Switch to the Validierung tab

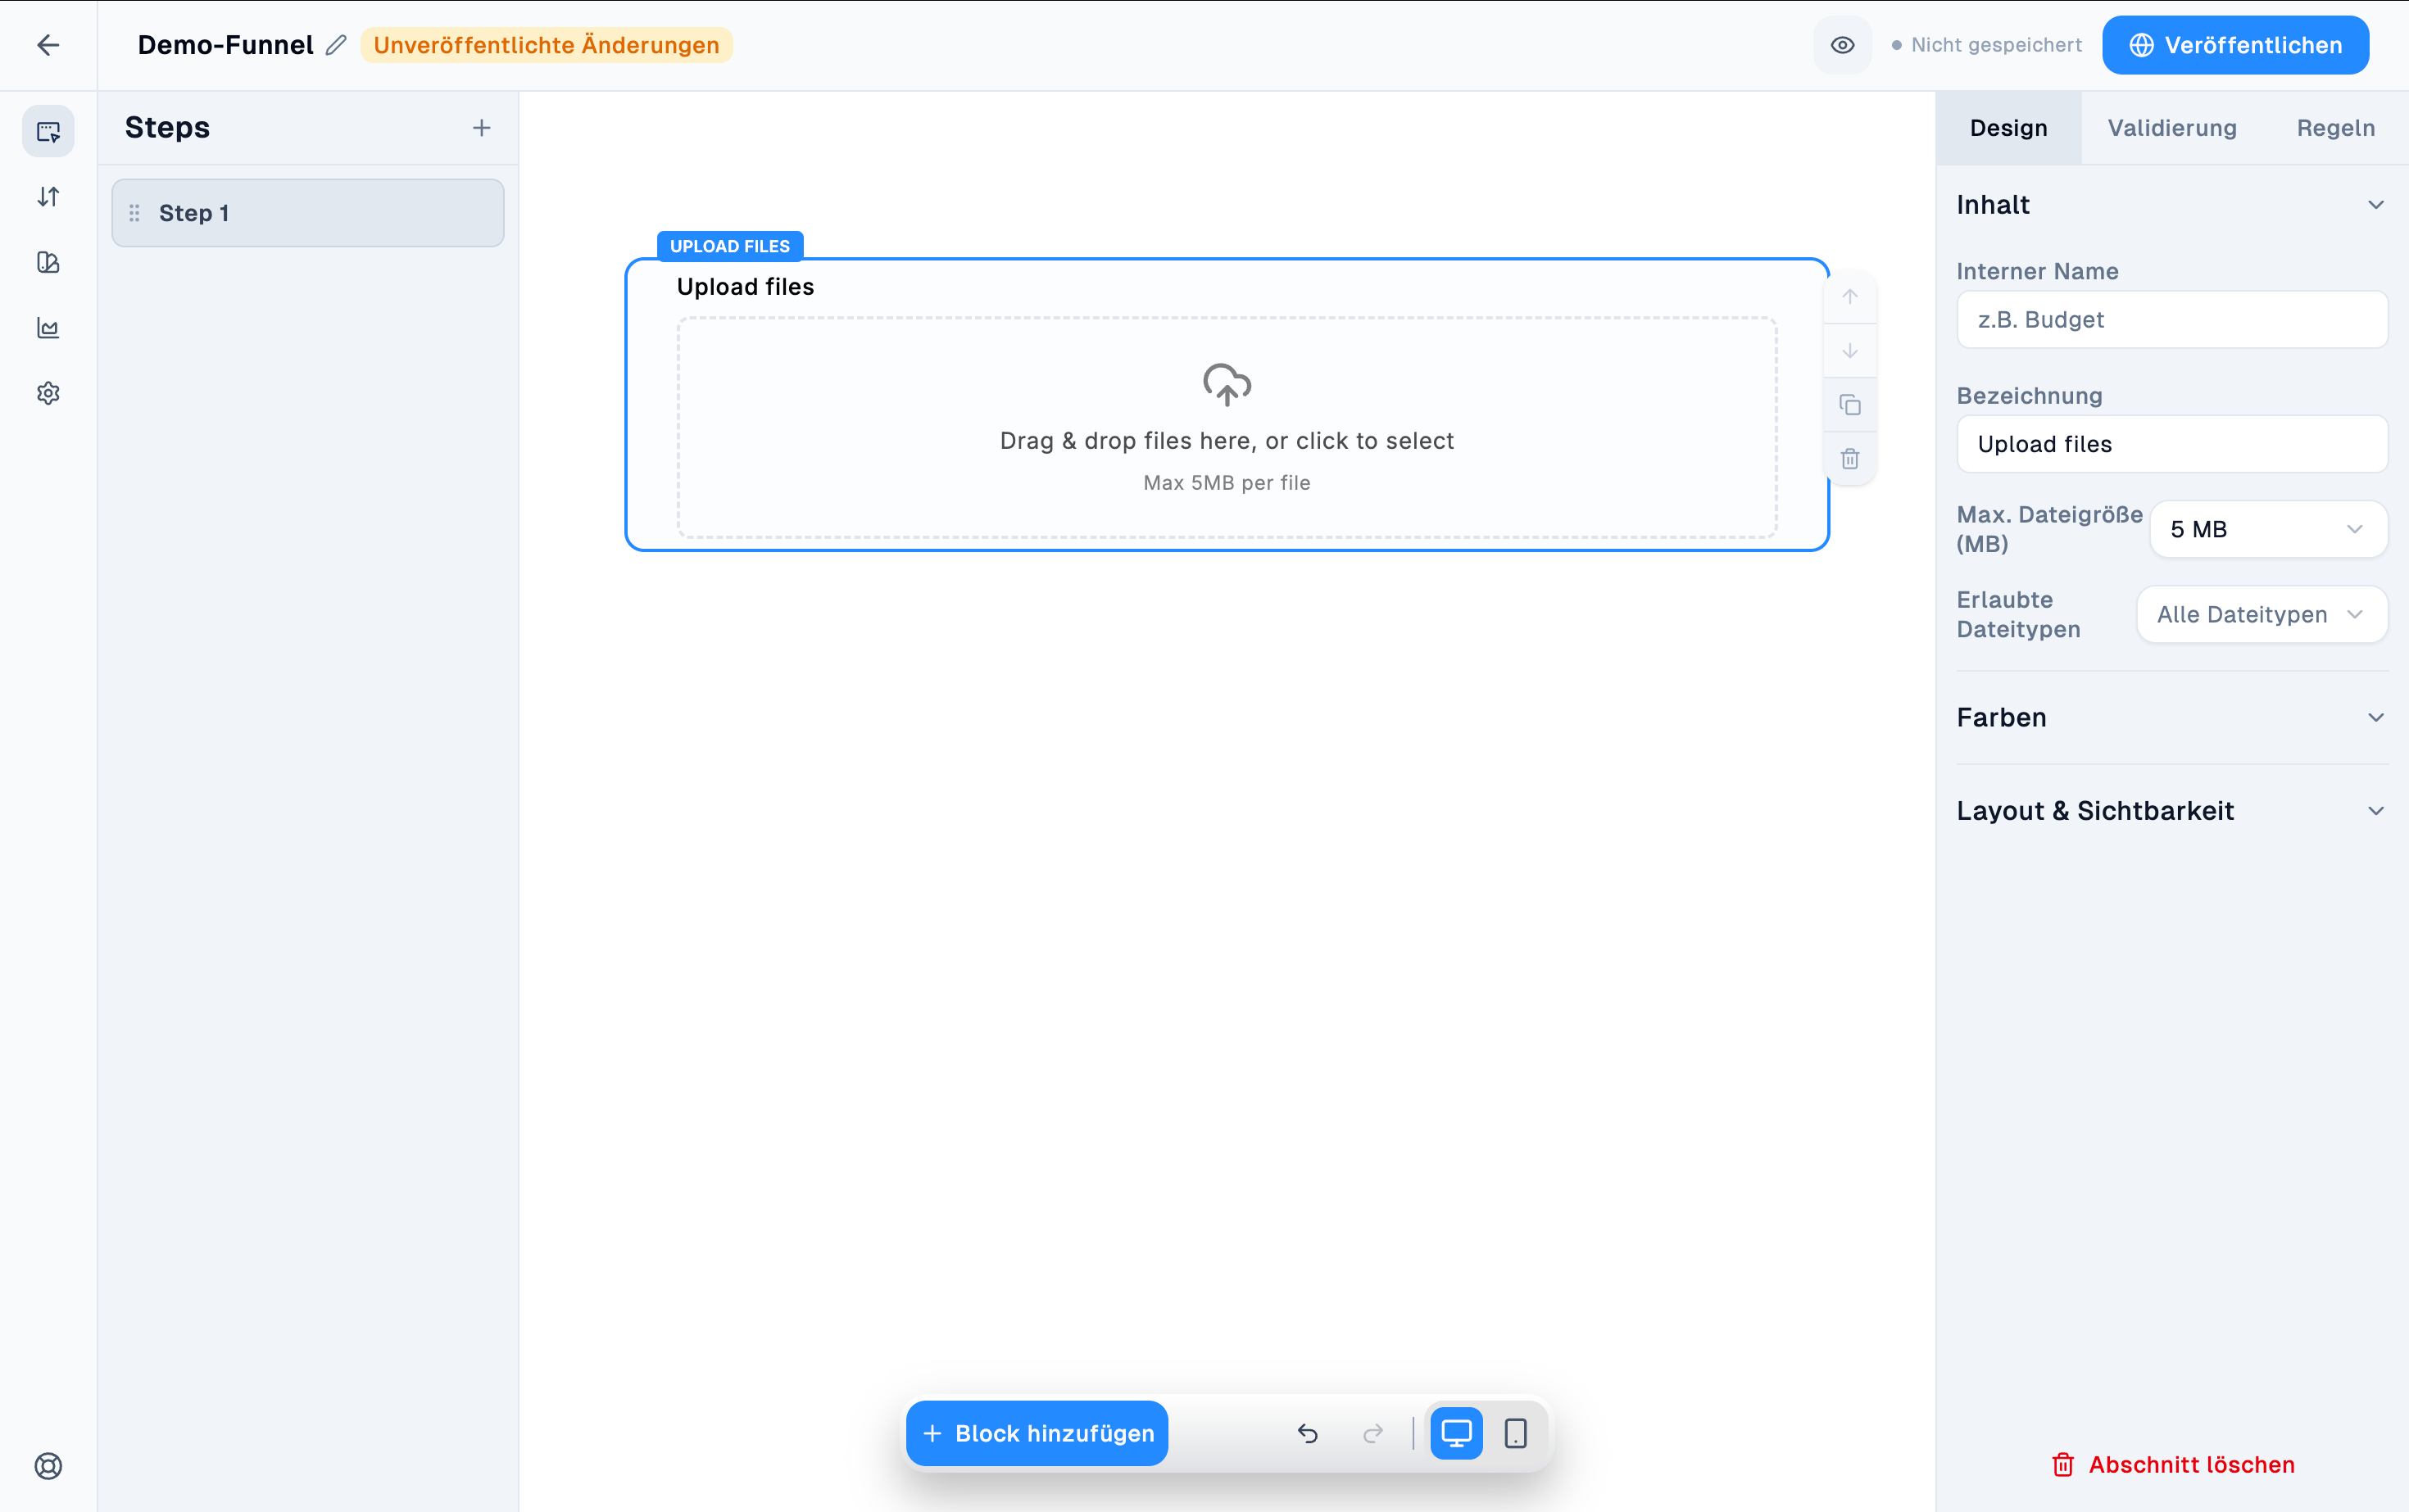pyautogui.click(x=2172, y=128)
